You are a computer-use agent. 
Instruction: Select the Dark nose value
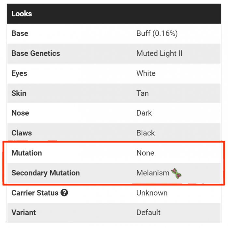tap(144, 113)
